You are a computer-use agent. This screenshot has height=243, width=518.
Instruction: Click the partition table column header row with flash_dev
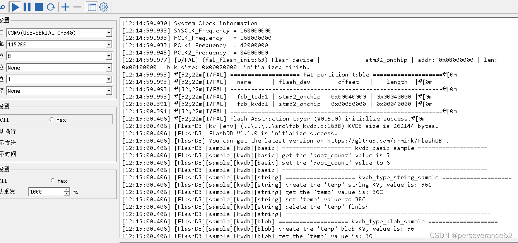pyautogui.click(x=277, y=82)
